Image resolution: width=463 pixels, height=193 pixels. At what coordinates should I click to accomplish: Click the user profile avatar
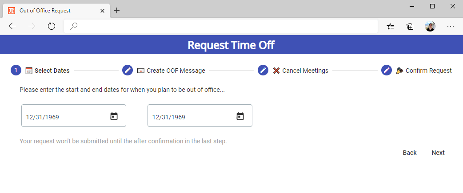point(430,27)
